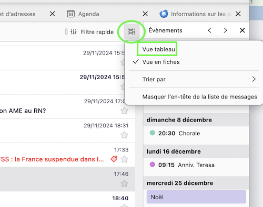Select the selected 17:46 message row
263x207 pixels.
pyautogui.click(x=67, y=179)
